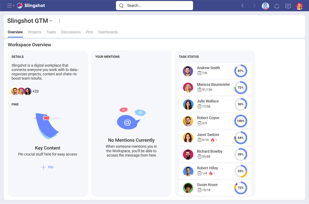Image resolution: width=309 pixels, height=204 pixels.
Task: Click the Slingshot logo
Action: [x=31, y=5]
